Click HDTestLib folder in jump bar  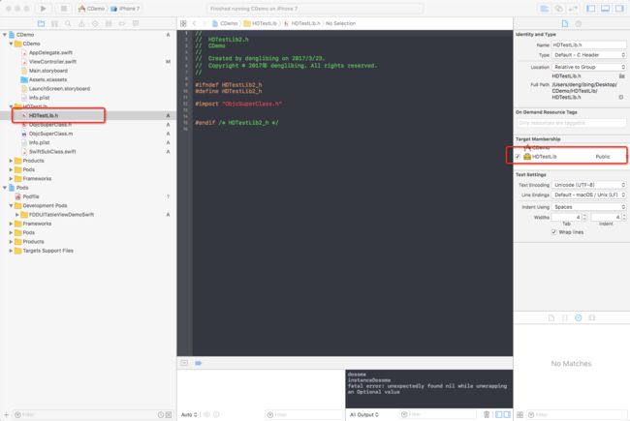(261, 23)
